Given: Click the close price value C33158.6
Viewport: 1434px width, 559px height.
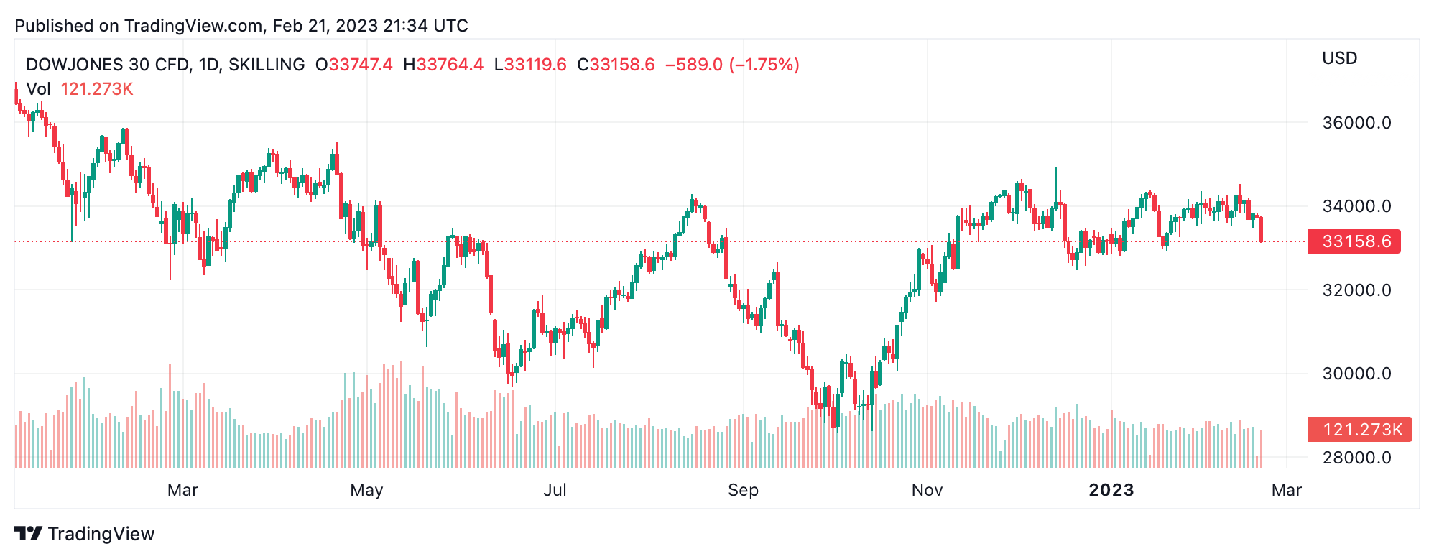Looking at the screenshot, I should click(x=616, y=65).
